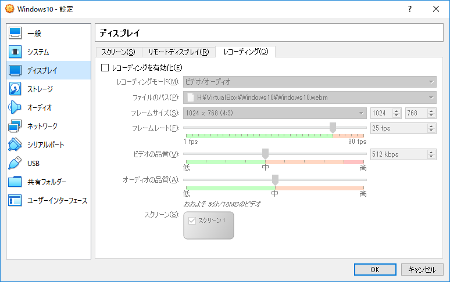Click the 768 frame height input field
Image resolution: width=450 pixels, height=282 pixels.
[416, 113]
